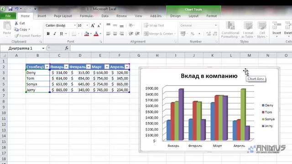Image resolution: width=292 pixels, height=164 pixels.
Task: Decrease indent in the Alignment group
Action: 131,34
